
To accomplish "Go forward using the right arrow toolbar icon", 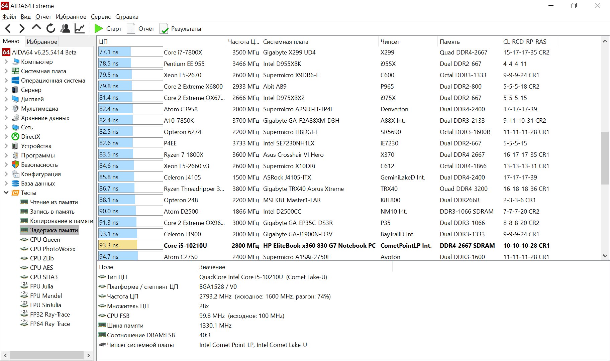I will tap(22, 28).
